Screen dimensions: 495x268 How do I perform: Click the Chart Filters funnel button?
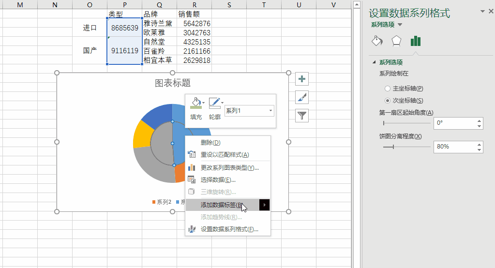[302, 116]
